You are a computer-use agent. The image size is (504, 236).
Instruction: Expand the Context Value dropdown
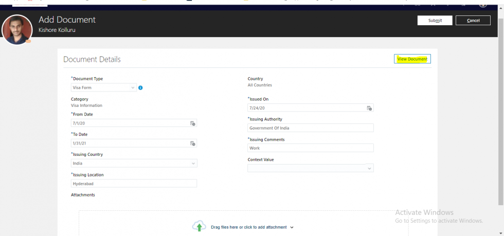click(370, 168)
